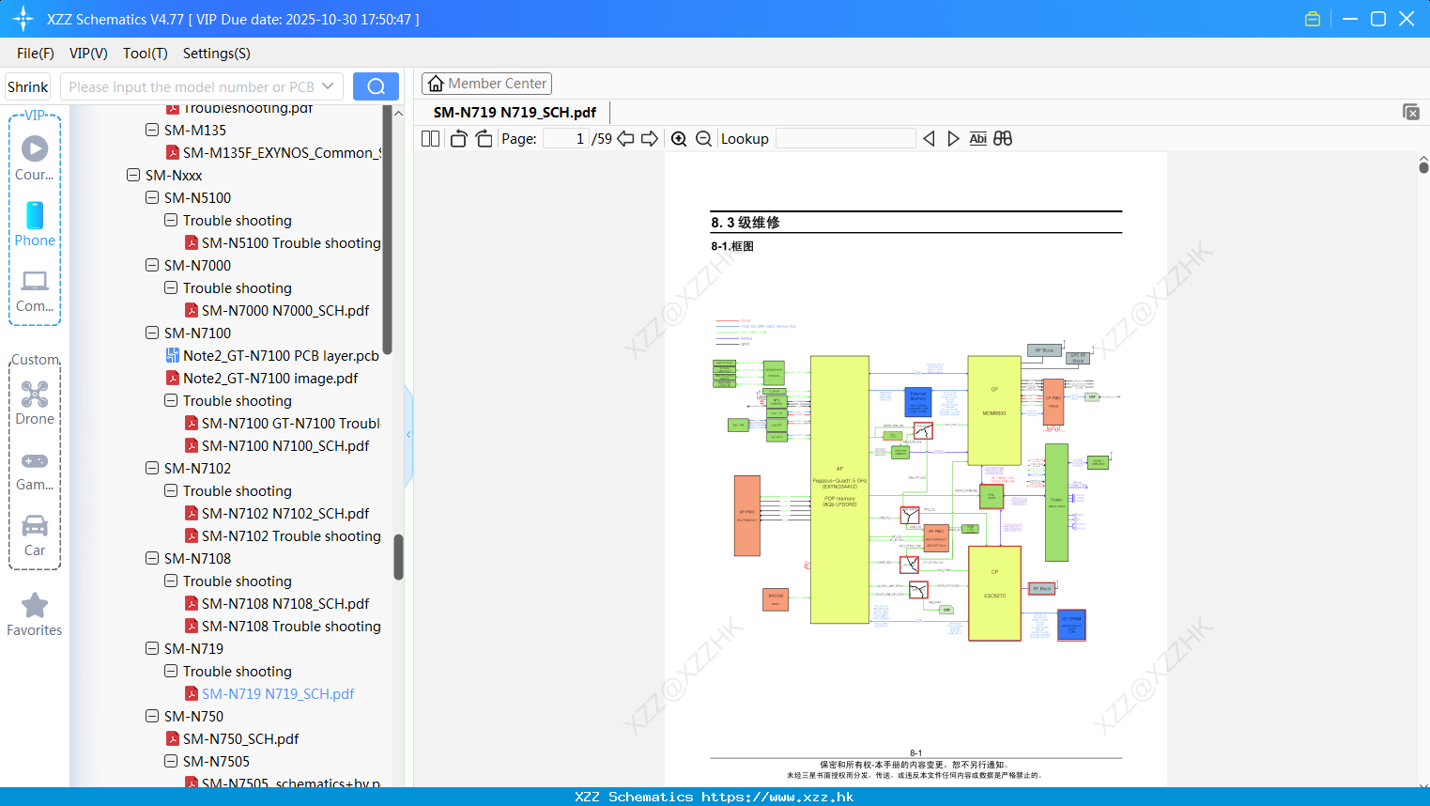1430x806 pixels.
Task: Zoom in on the PDF
Action: [x=679, y=139]
